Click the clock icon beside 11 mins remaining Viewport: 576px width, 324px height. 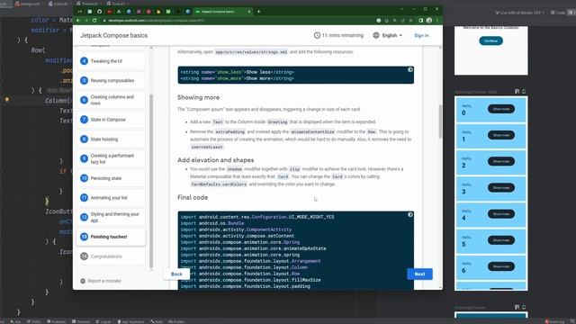[317, 35]
